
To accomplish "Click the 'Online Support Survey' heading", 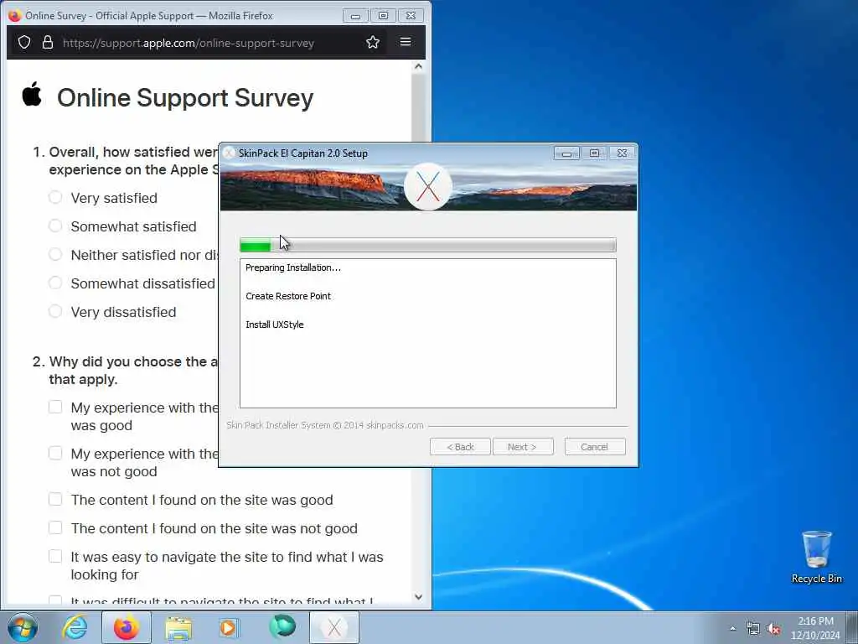I will point(185,98).
